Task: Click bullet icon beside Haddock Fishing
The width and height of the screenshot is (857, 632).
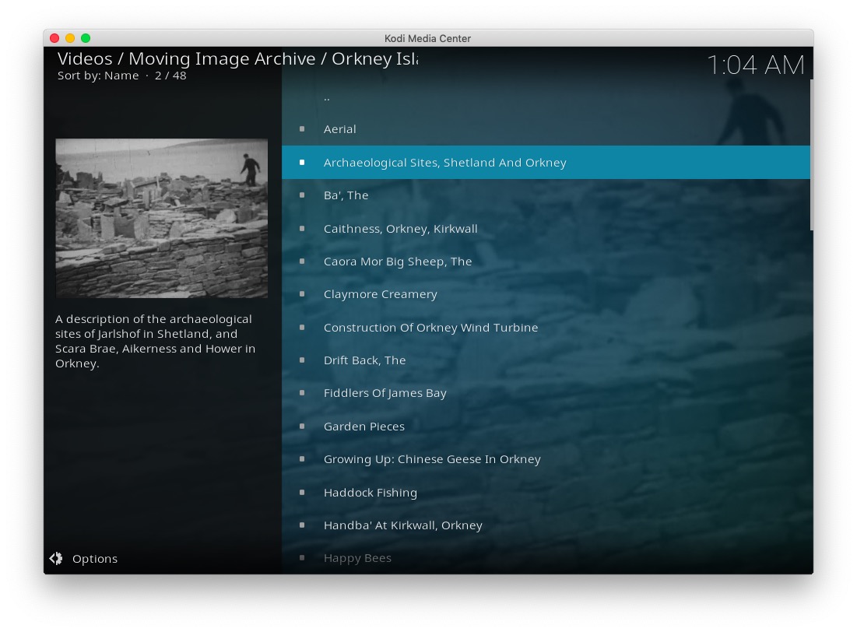Action: tap(302, 493)
